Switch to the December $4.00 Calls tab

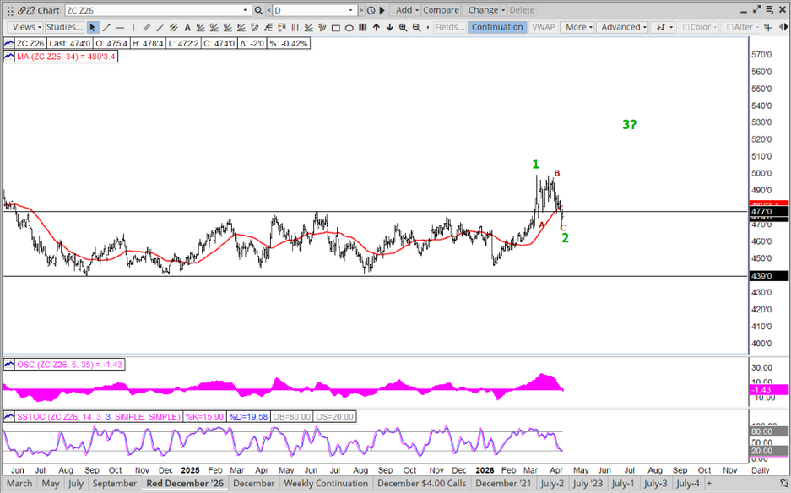pyautogui.click(x=422, y=484)
